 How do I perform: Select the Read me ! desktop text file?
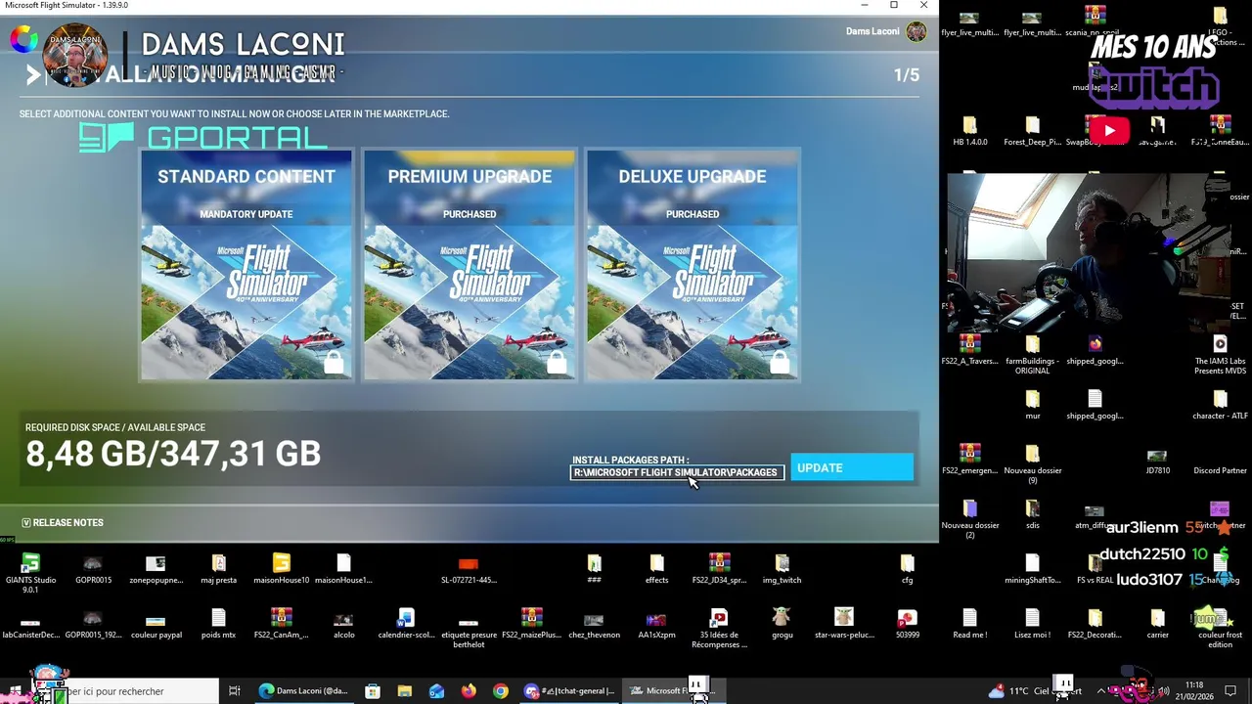969,625
